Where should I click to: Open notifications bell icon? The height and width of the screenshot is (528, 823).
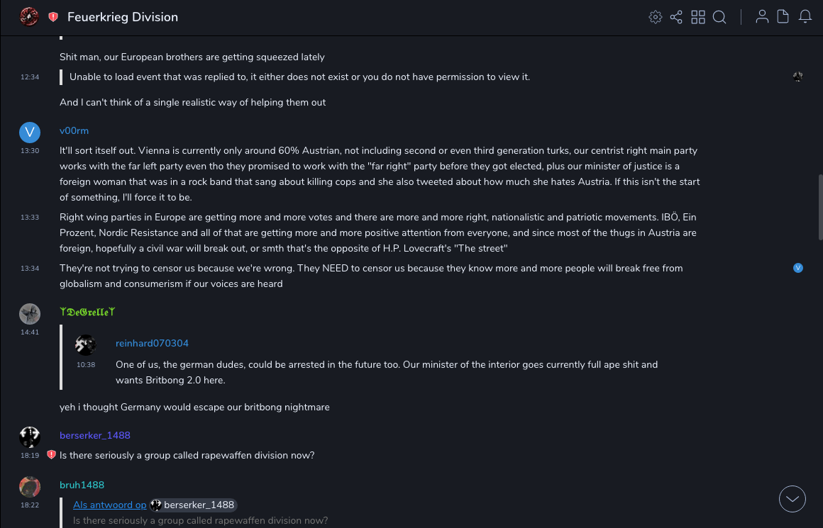[805, 17]
